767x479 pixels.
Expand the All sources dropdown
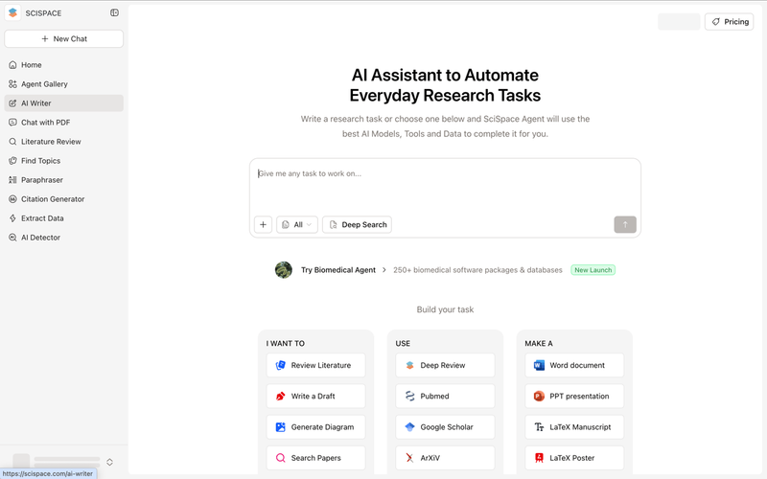pyautogui.click(x=297, y=224)
